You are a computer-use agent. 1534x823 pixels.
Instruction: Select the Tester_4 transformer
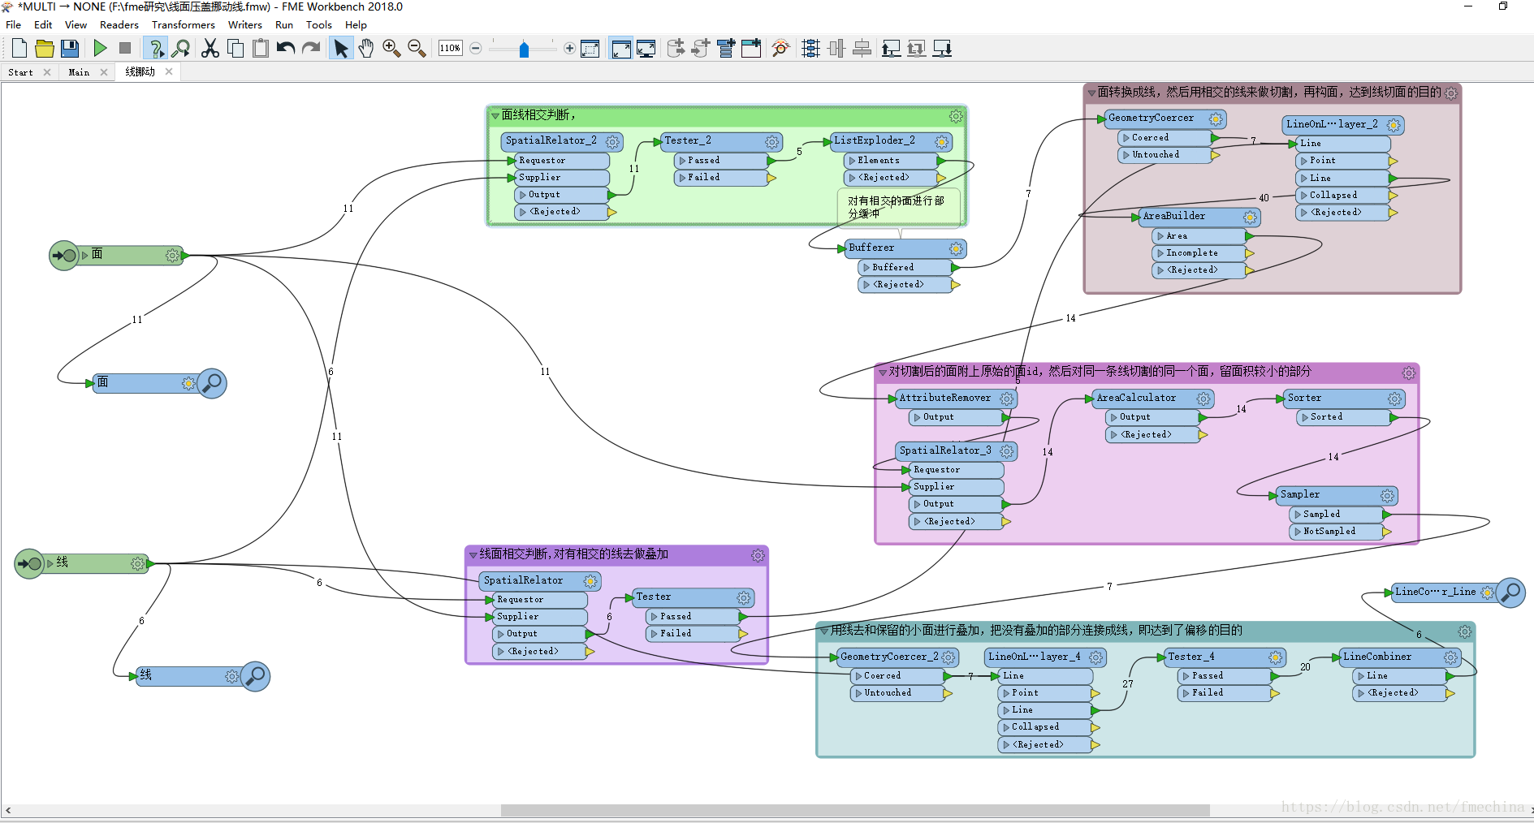[x=1225, y=657]
